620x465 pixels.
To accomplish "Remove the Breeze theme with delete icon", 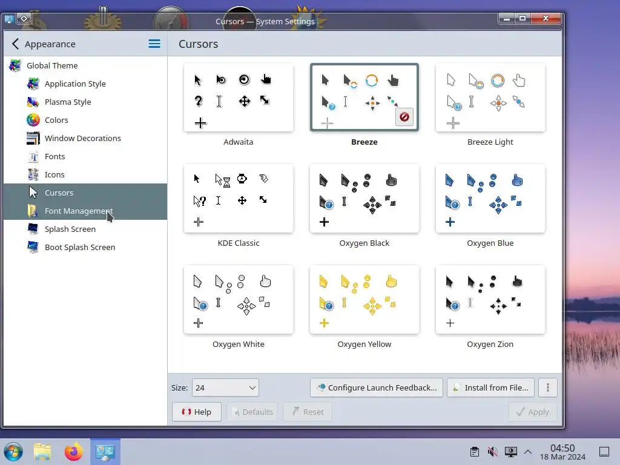I will point(404,117).
